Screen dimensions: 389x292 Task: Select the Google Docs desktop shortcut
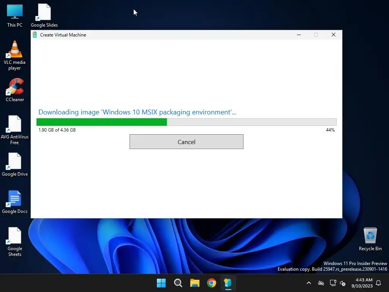click(x=15, y=202)
